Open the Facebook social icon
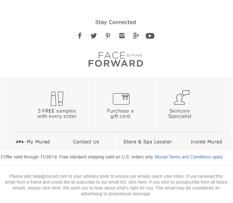 coord(80,36)
